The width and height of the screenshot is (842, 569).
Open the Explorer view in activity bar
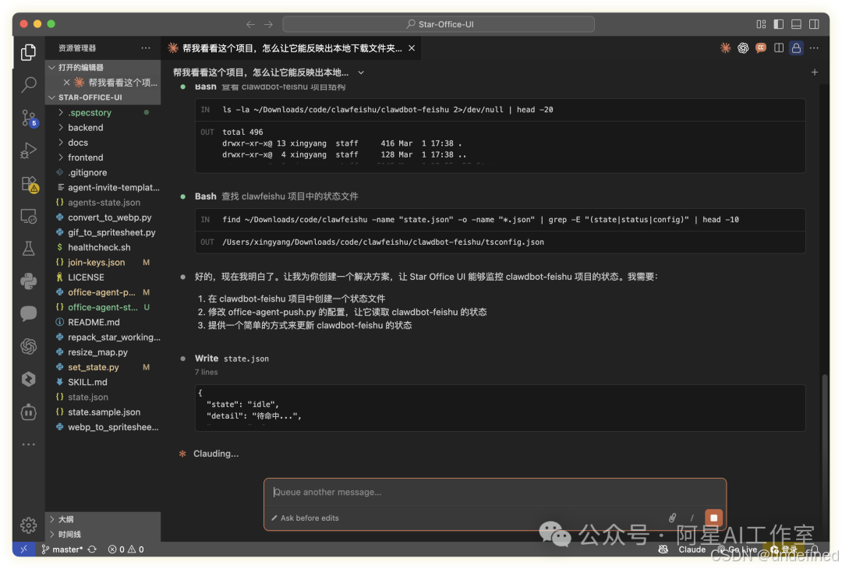[29, 52]
